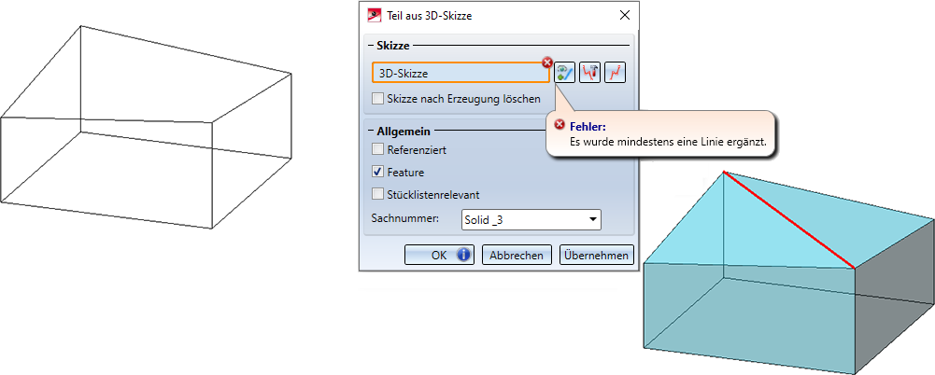Uncheck the Feature checkbox
Image resolution: width=935 pixels, height=375 pixels.
[x=377, y=172]
